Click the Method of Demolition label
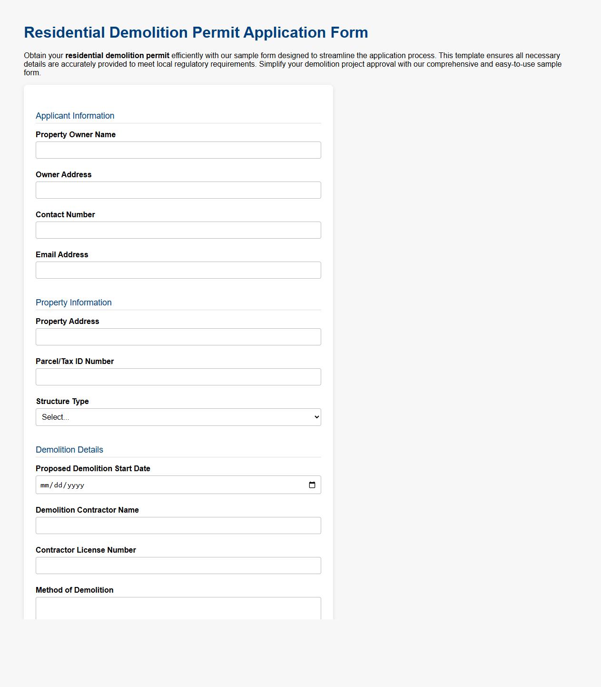This screenshot has height=687, width=601. pos(75,590)
